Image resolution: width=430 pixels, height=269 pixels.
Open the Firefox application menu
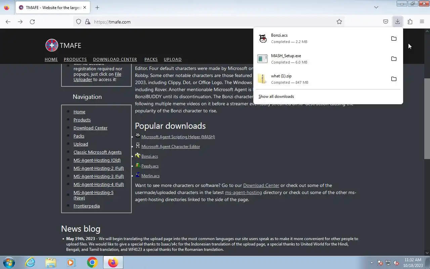(x=422, y=22)
